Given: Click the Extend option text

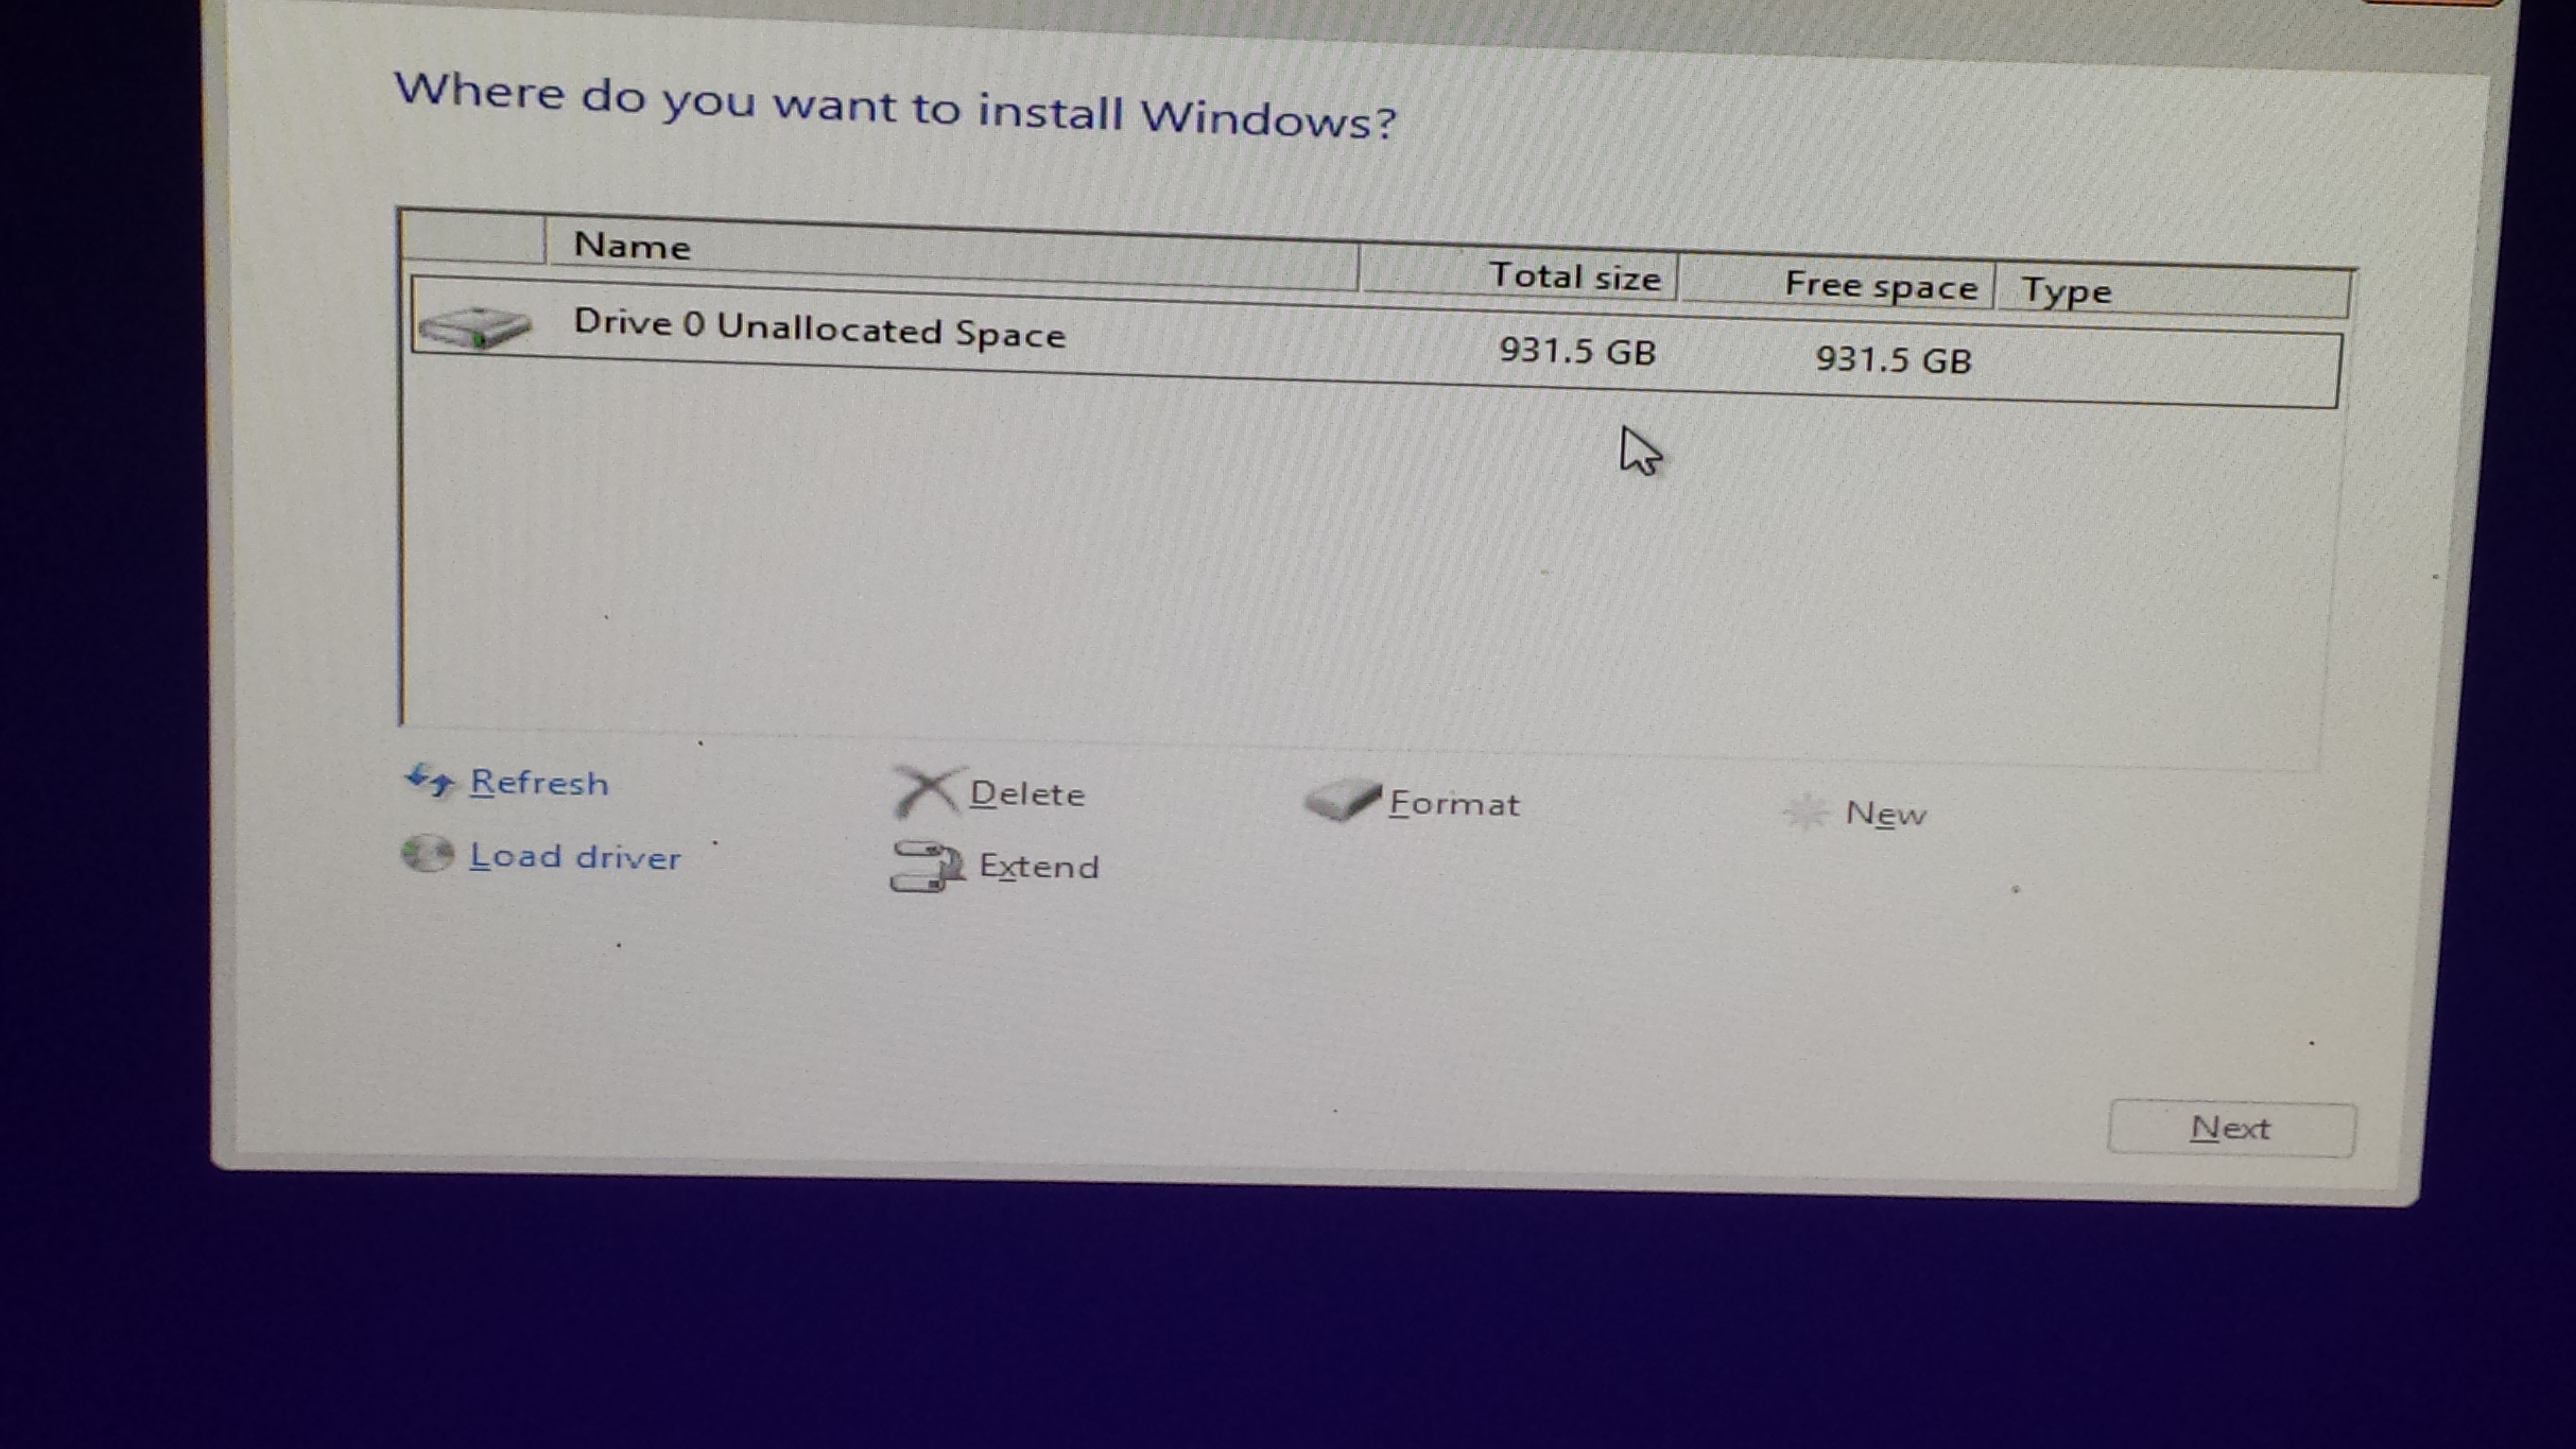Looking at the screenshot, I should pos(1039,866).
